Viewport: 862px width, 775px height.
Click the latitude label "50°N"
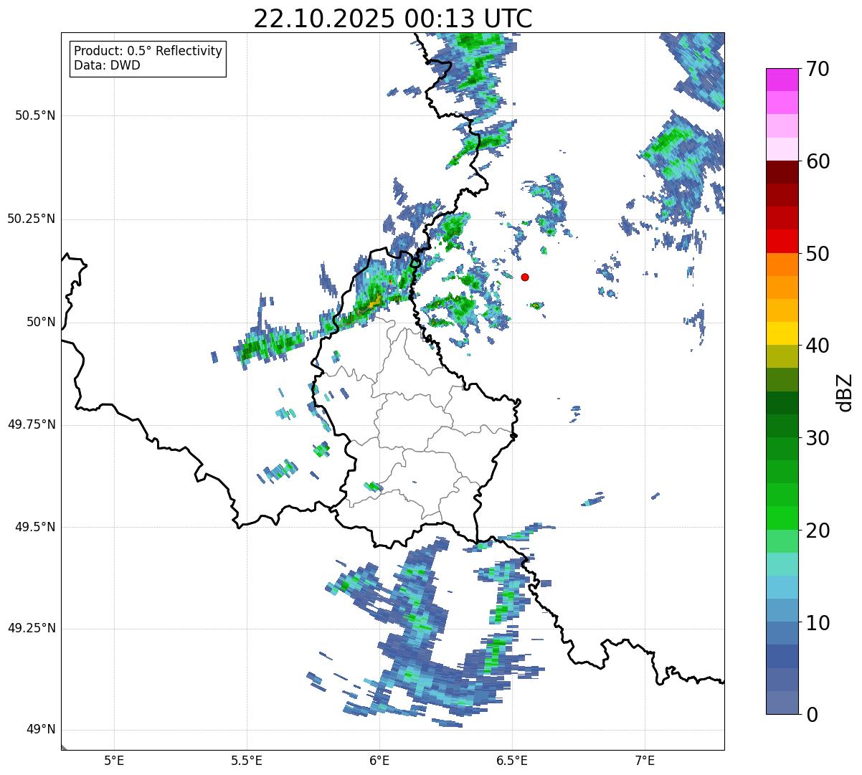point(41,322)
